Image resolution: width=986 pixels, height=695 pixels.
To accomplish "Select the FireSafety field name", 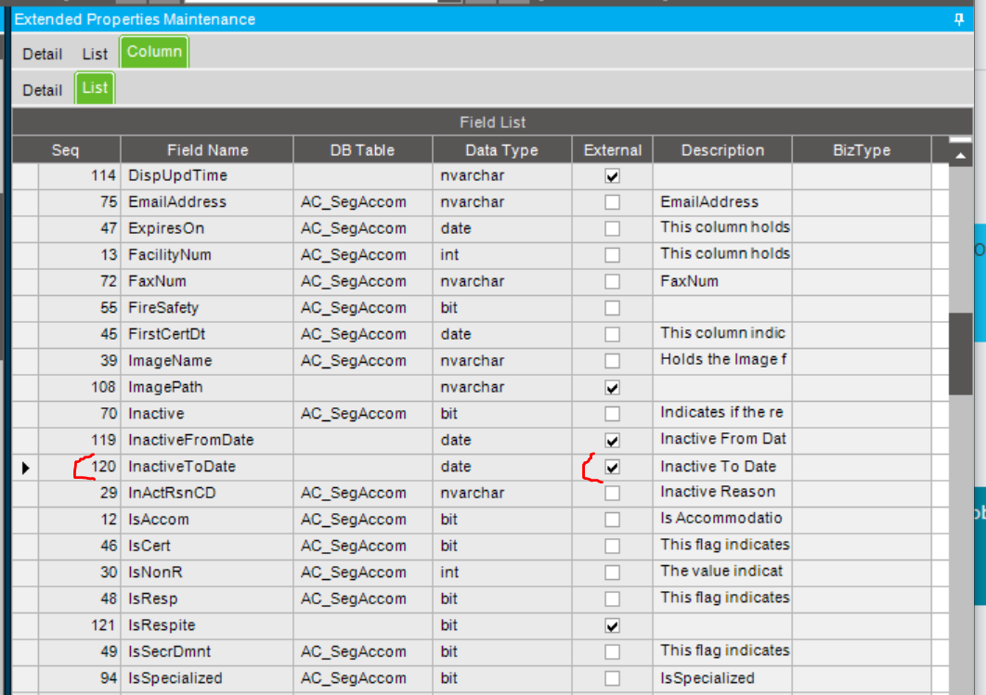I will click(x=207, y=308).
